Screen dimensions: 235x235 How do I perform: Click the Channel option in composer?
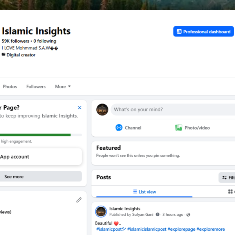(128, 128)
